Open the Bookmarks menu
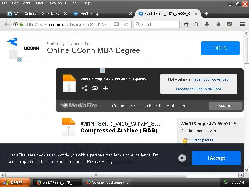Image resolution: width=249 pixels, height=187 pixels. [x=58, y=3]
